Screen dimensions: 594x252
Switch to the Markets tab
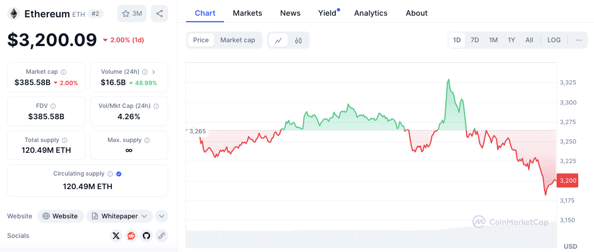pyautogui.click(x=247, y=13)
